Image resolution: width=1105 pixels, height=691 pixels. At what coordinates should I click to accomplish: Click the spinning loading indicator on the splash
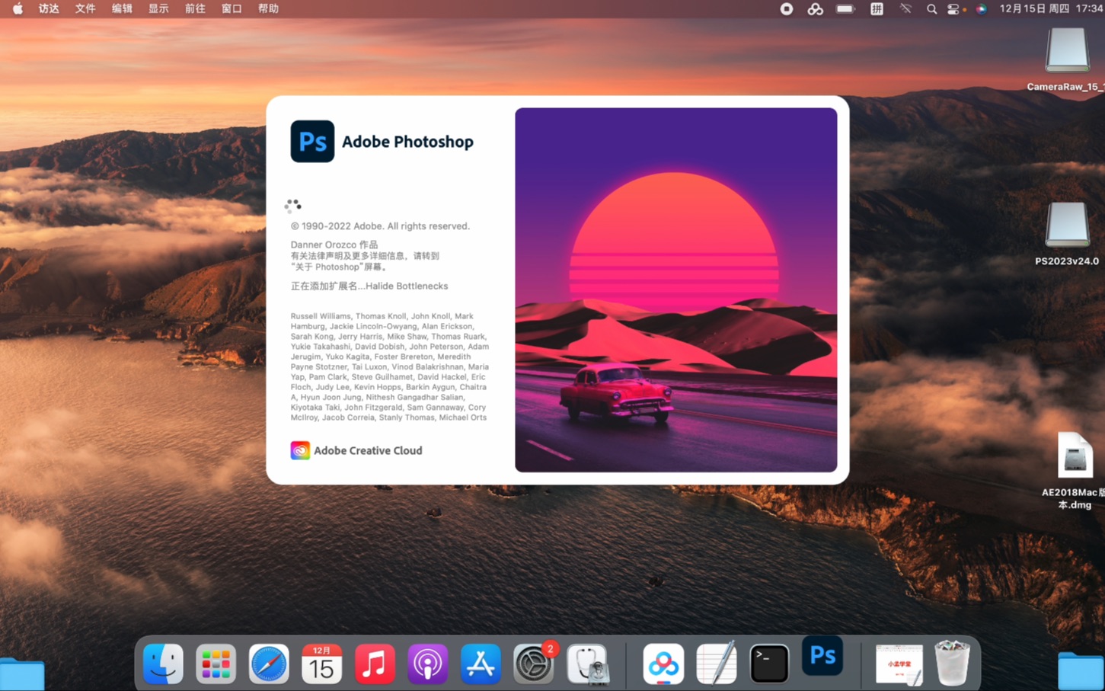292,206
